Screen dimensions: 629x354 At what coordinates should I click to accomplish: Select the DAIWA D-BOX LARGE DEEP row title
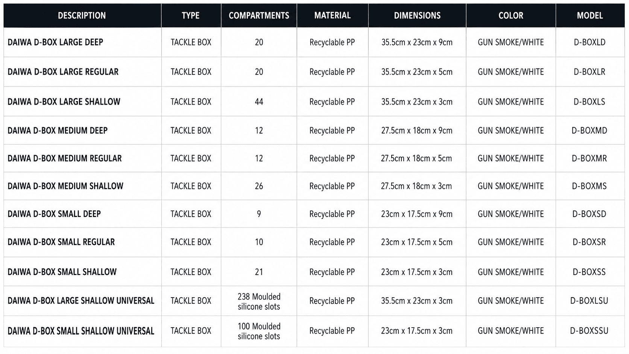pos(55,42)
